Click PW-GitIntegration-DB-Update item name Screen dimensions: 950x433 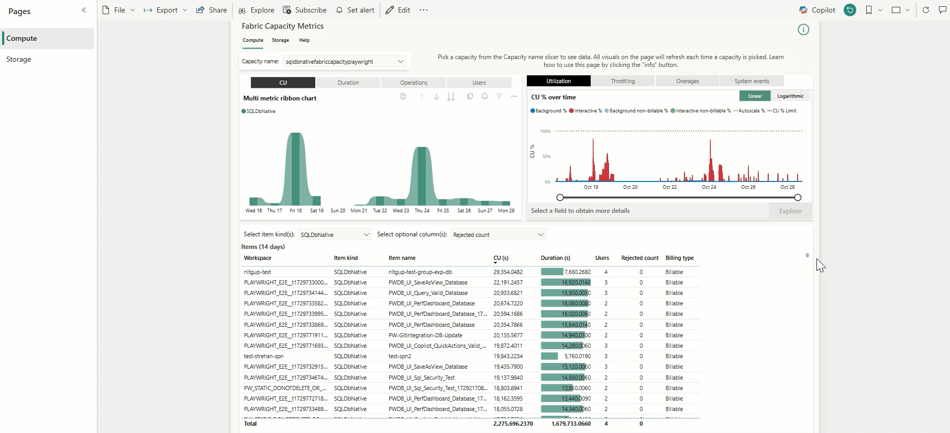(x=425, y=335)
